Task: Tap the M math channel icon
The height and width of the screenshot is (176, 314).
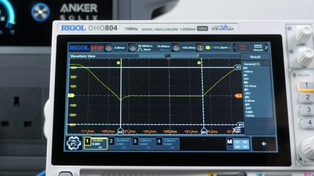Action: pos(230,142)
